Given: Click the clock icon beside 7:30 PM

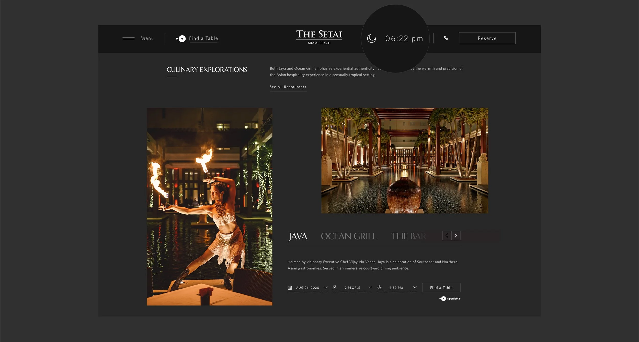Looking at the screenshot, I should click(380, 287).
